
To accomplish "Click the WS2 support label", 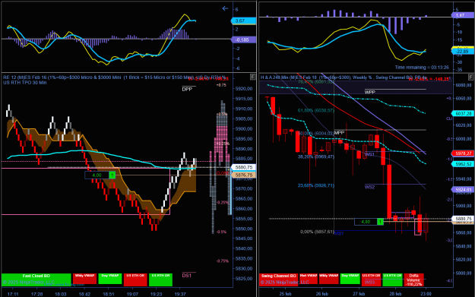I will tap(369, 187).
